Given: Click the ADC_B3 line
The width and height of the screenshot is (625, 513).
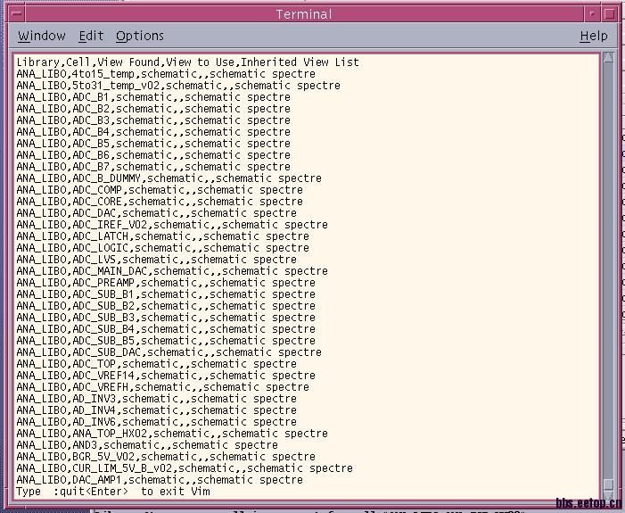Looking at the screenshot, I should pos(153,120).
